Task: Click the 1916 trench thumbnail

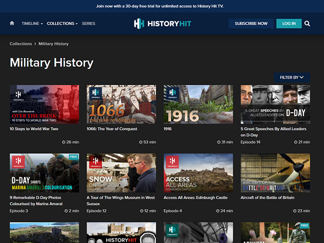Action: [199, 104]
